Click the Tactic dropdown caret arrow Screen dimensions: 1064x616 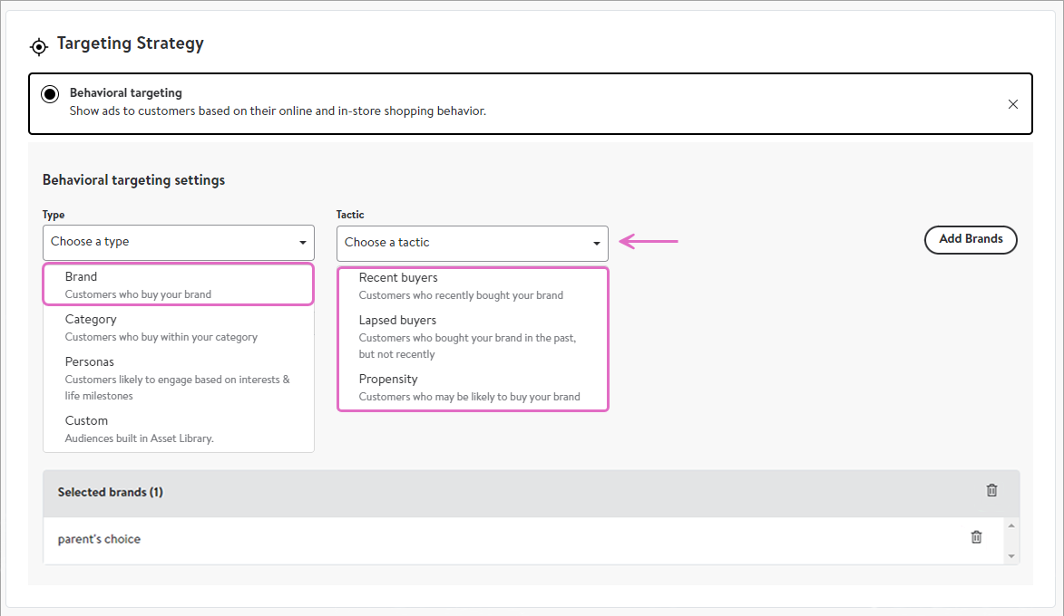pos(597,244)
